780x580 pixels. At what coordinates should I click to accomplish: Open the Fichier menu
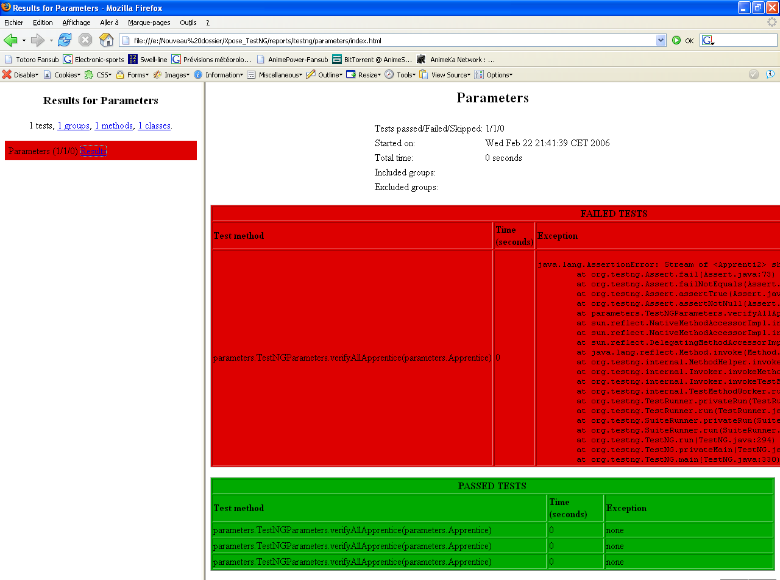13,23
